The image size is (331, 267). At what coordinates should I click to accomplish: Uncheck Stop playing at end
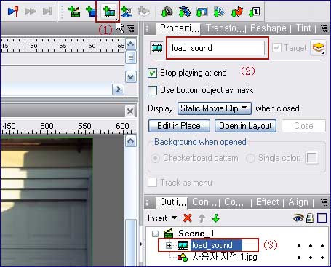[x=152, y=73]
